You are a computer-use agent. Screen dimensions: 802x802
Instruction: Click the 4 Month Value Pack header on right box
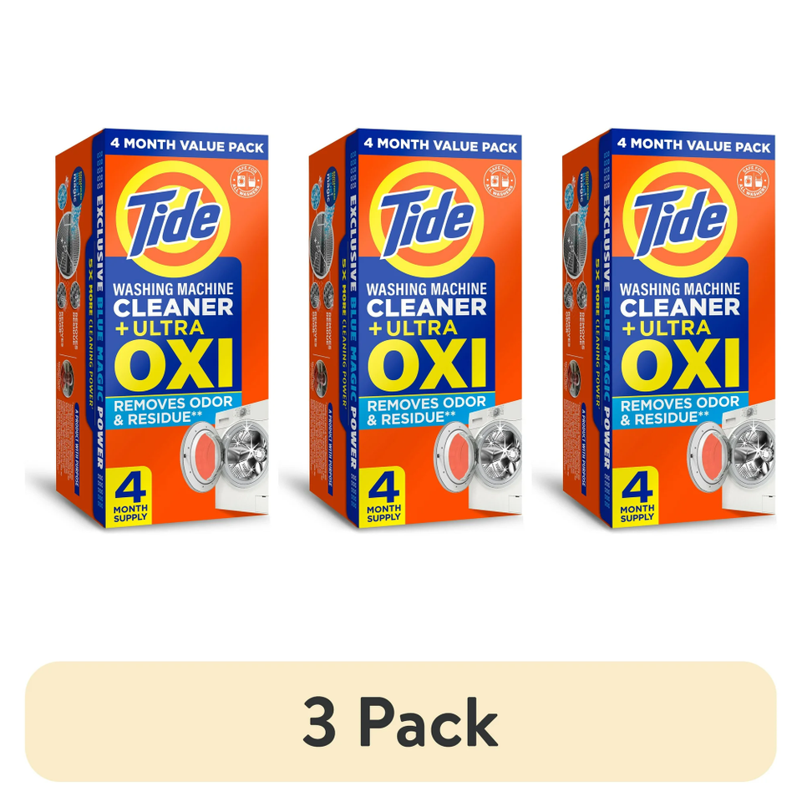pos(693,145)
